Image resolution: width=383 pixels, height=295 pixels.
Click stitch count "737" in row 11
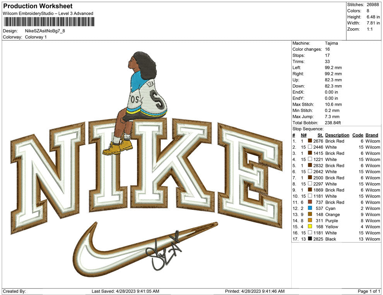pos(320,202)
